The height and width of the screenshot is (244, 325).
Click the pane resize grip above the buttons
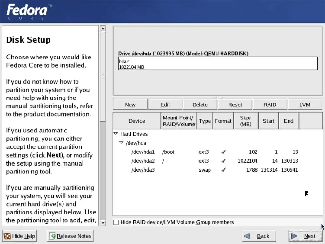(218, 97)
